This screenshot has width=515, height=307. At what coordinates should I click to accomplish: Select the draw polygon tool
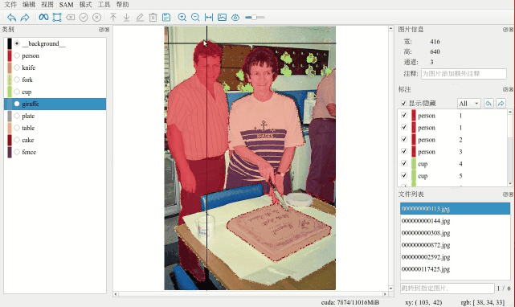57,17
